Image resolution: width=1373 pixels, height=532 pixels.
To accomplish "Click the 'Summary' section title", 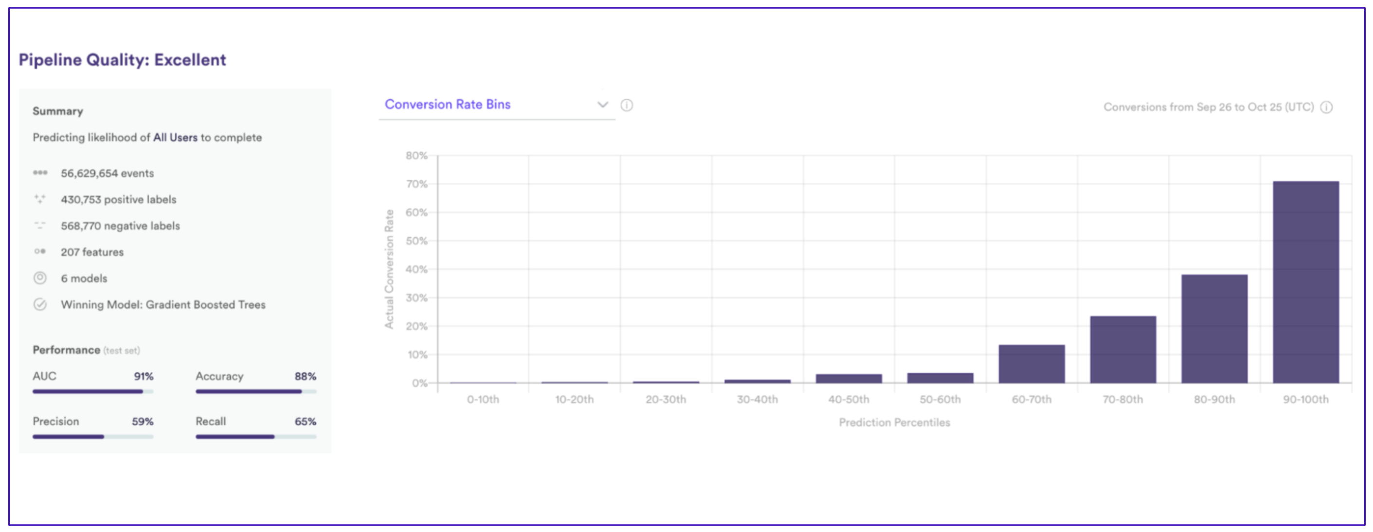I will pos(57,111).
